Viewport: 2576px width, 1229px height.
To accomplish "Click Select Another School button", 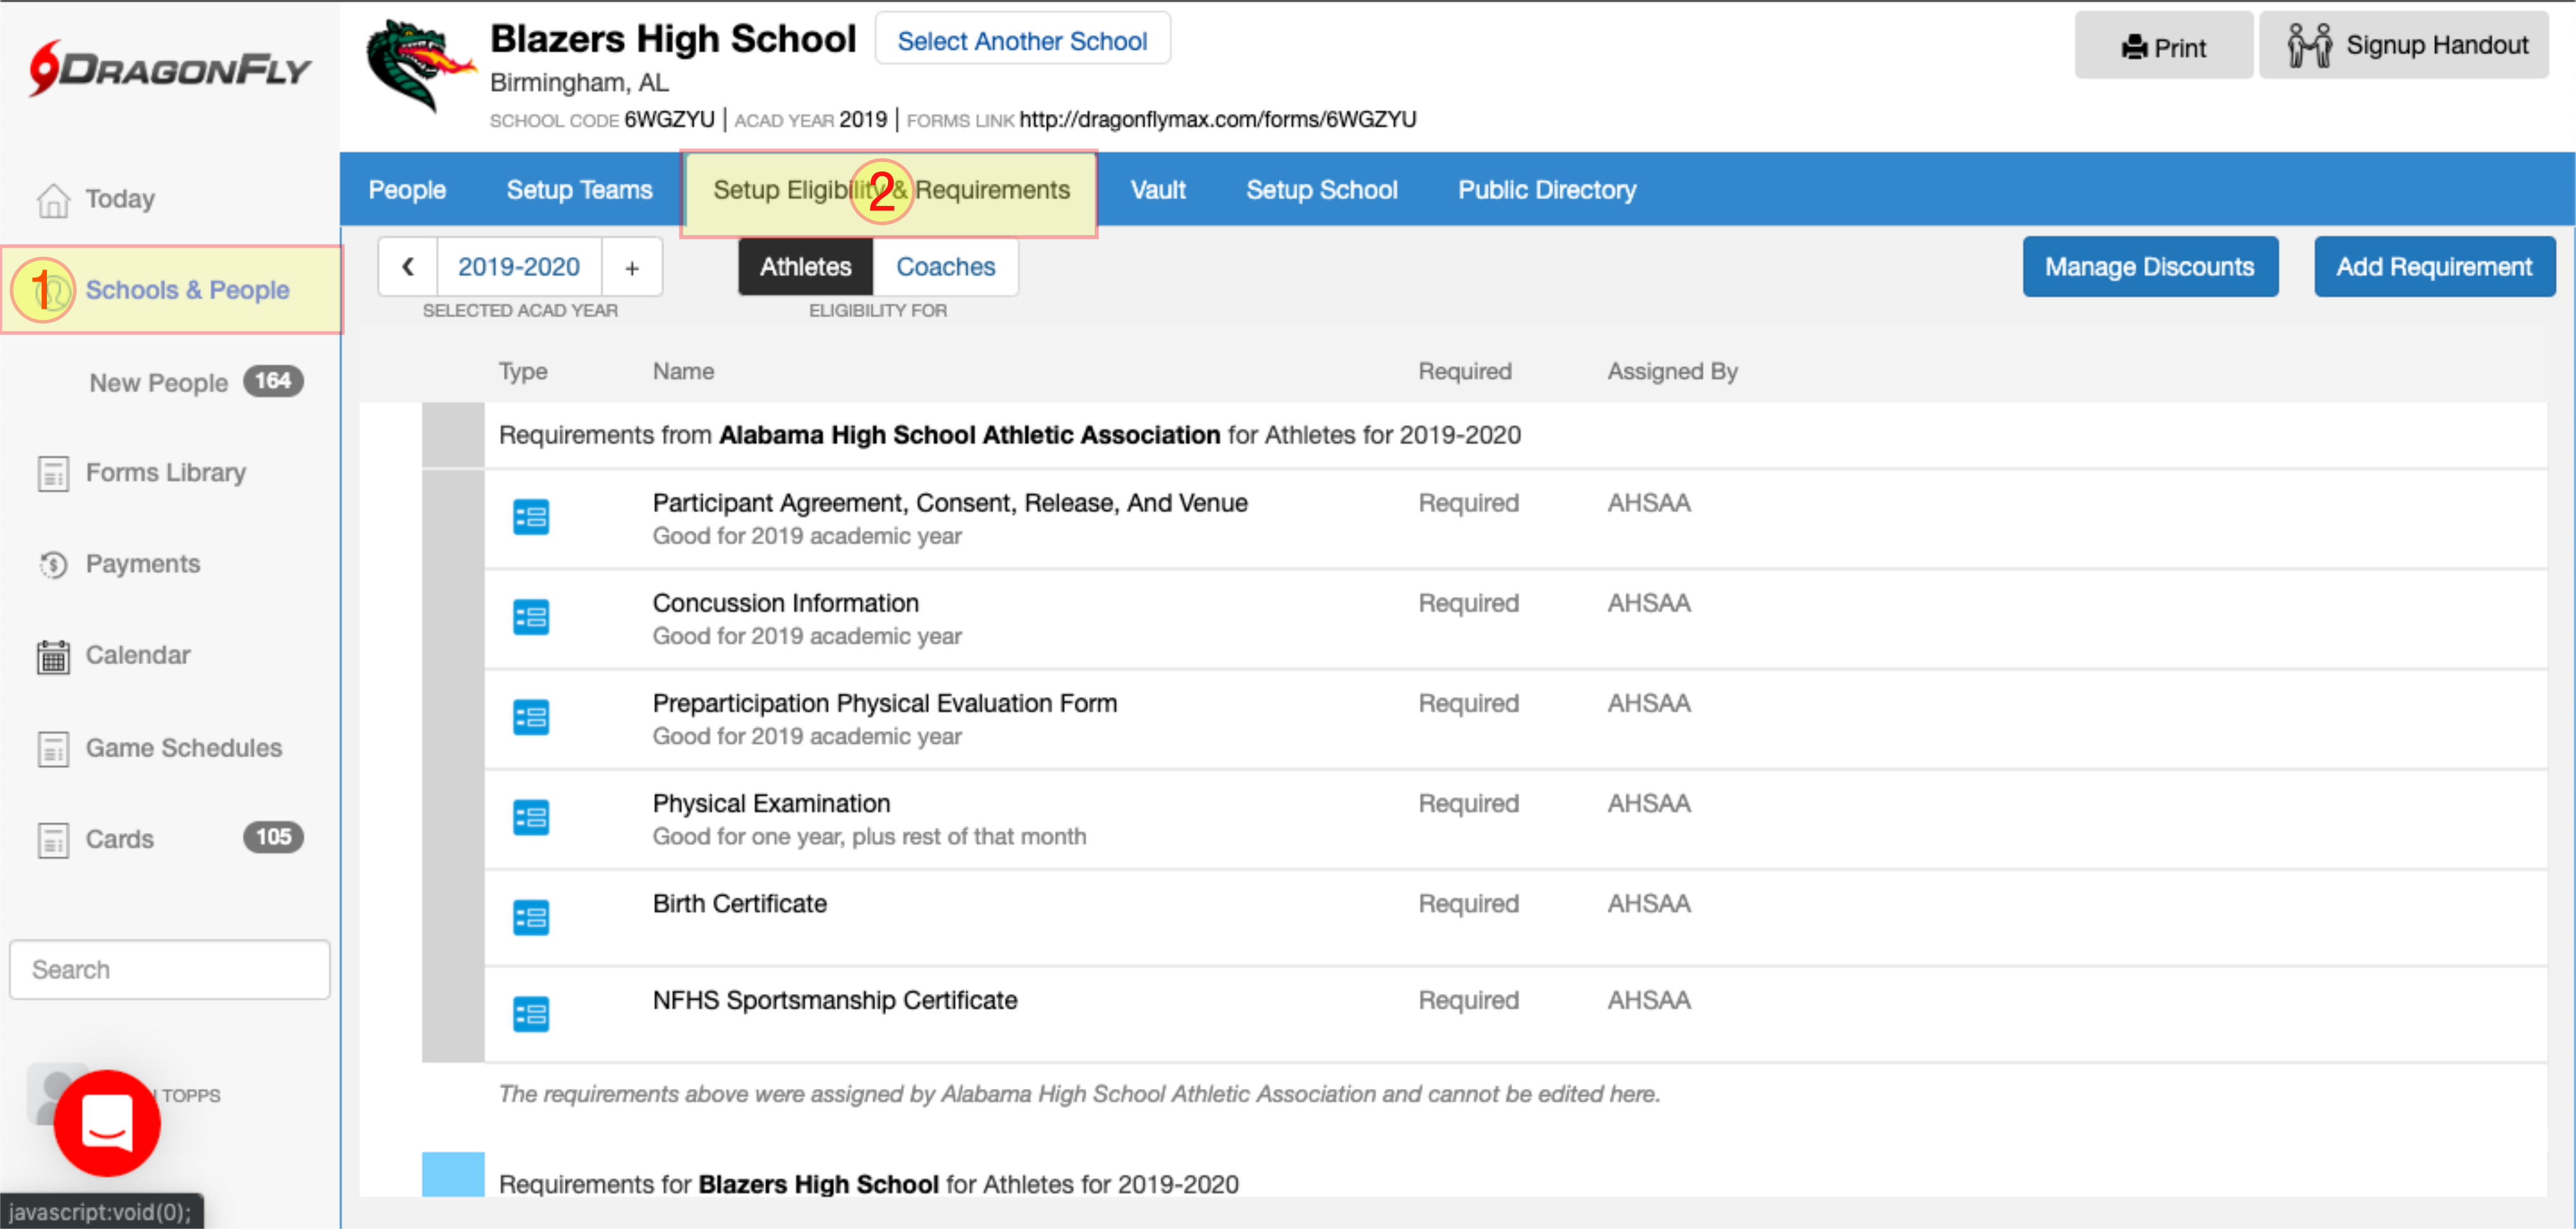I will pyautogui.click(x=1021, y=41).
